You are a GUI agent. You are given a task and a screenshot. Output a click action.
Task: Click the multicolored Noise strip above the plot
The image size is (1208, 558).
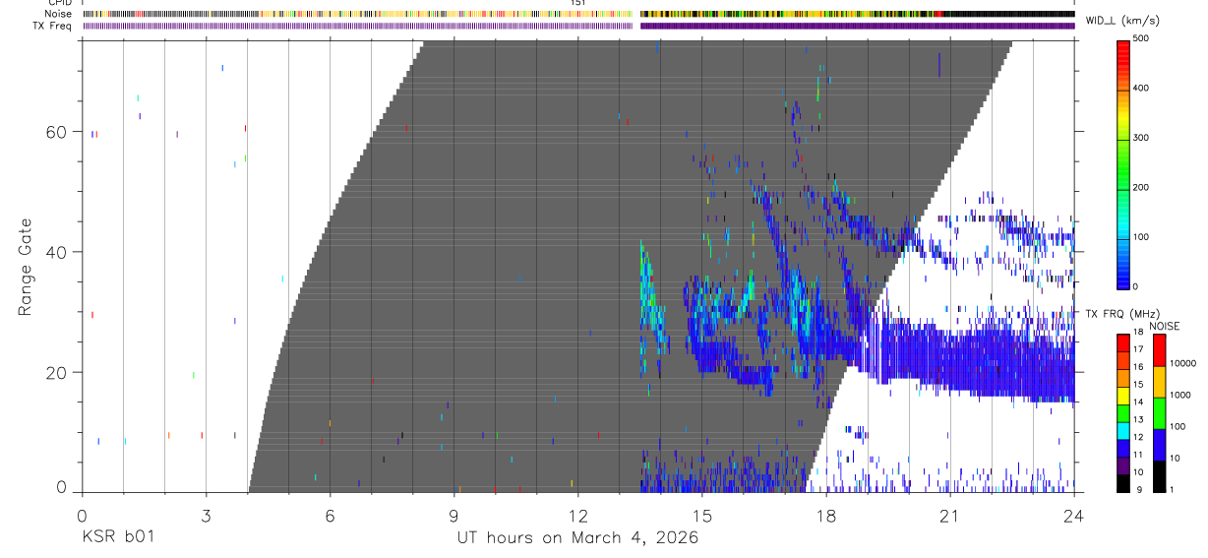[577, 14]
